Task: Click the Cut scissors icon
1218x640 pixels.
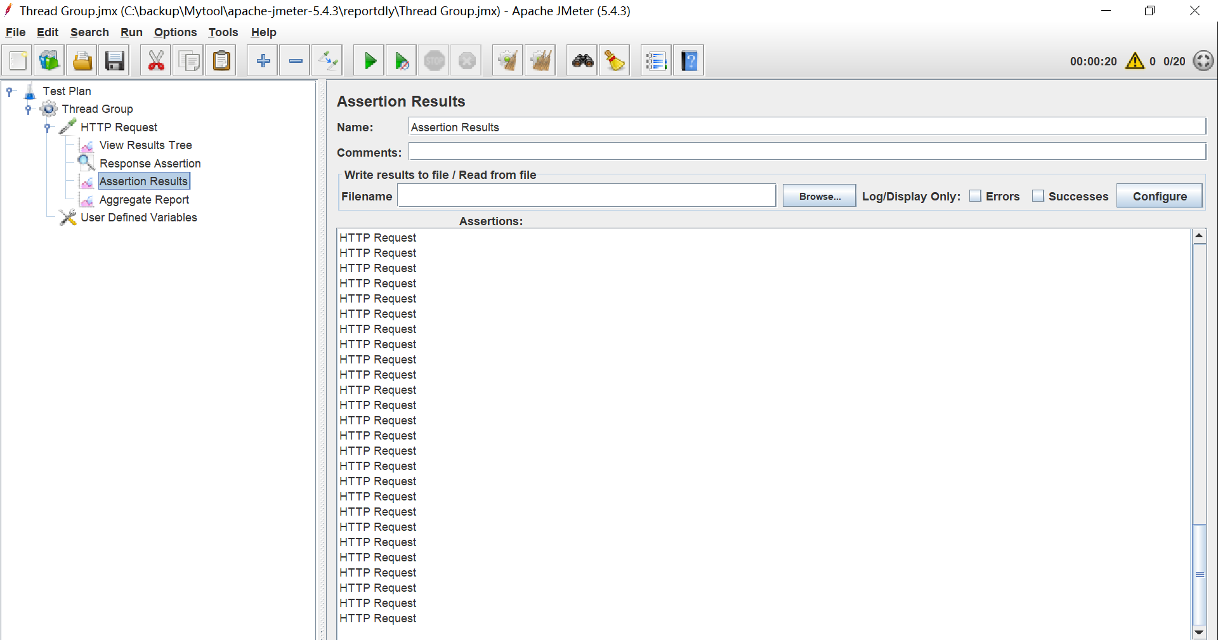Action: (156, 61)
